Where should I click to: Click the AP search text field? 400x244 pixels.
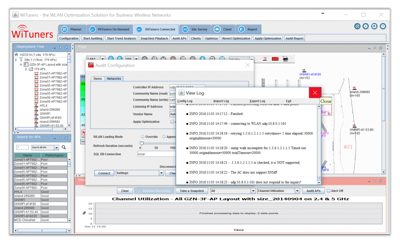[x=23, y=147]
